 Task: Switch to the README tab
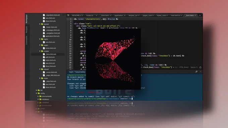click(x=76, y=15)
